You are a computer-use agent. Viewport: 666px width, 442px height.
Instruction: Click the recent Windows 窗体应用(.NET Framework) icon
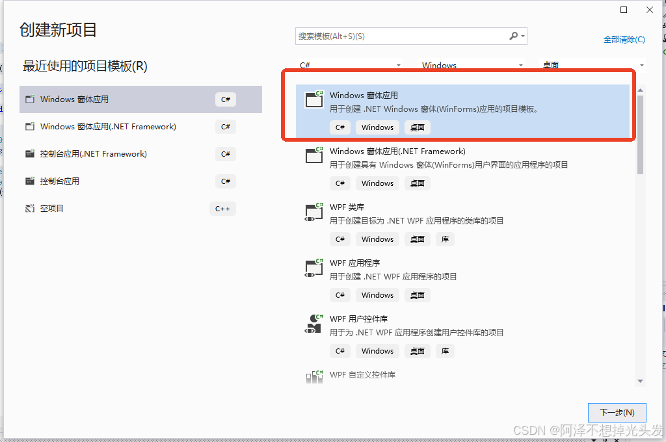30,127
